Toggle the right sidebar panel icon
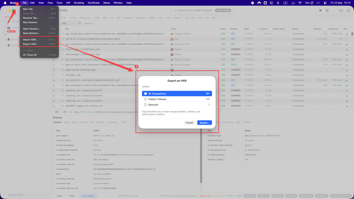Screen dimensions: 354x199 click(x=348, y=10)
